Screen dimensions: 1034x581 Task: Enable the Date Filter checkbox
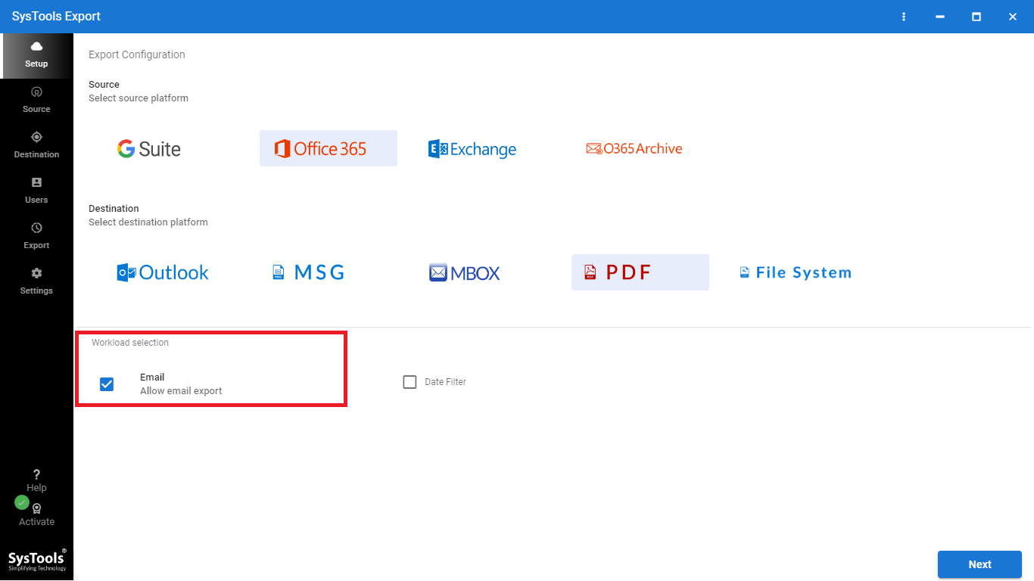[x=410, y=382]
